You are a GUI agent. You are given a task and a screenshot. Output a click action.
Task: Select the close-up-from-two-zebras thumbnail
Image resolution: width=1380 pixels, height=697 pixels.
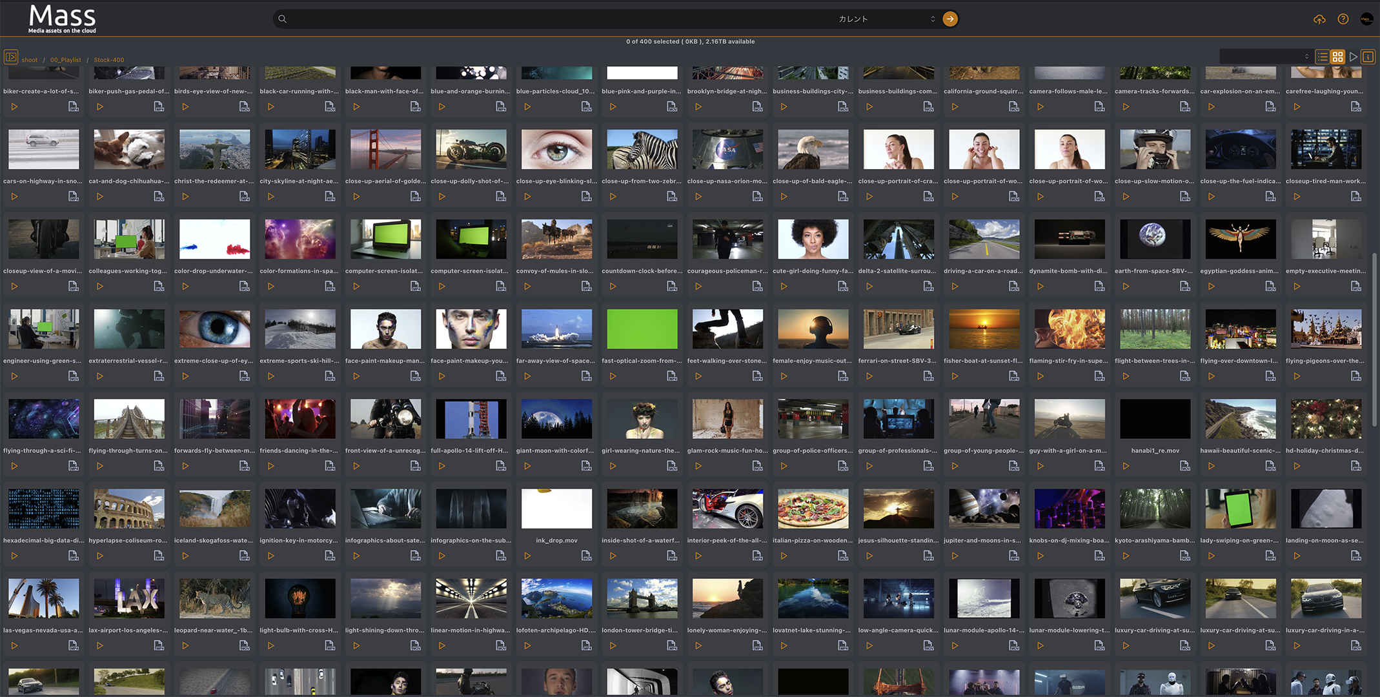[x=642, y=149]
